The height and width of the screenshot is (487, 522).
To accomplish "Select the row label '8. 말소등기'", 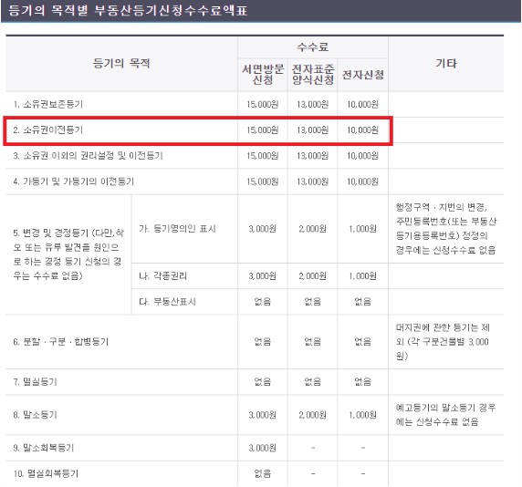I will click(36, 415).
